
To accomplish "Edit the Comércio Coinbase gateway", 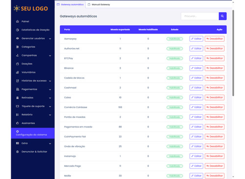I will coord(196,107).
